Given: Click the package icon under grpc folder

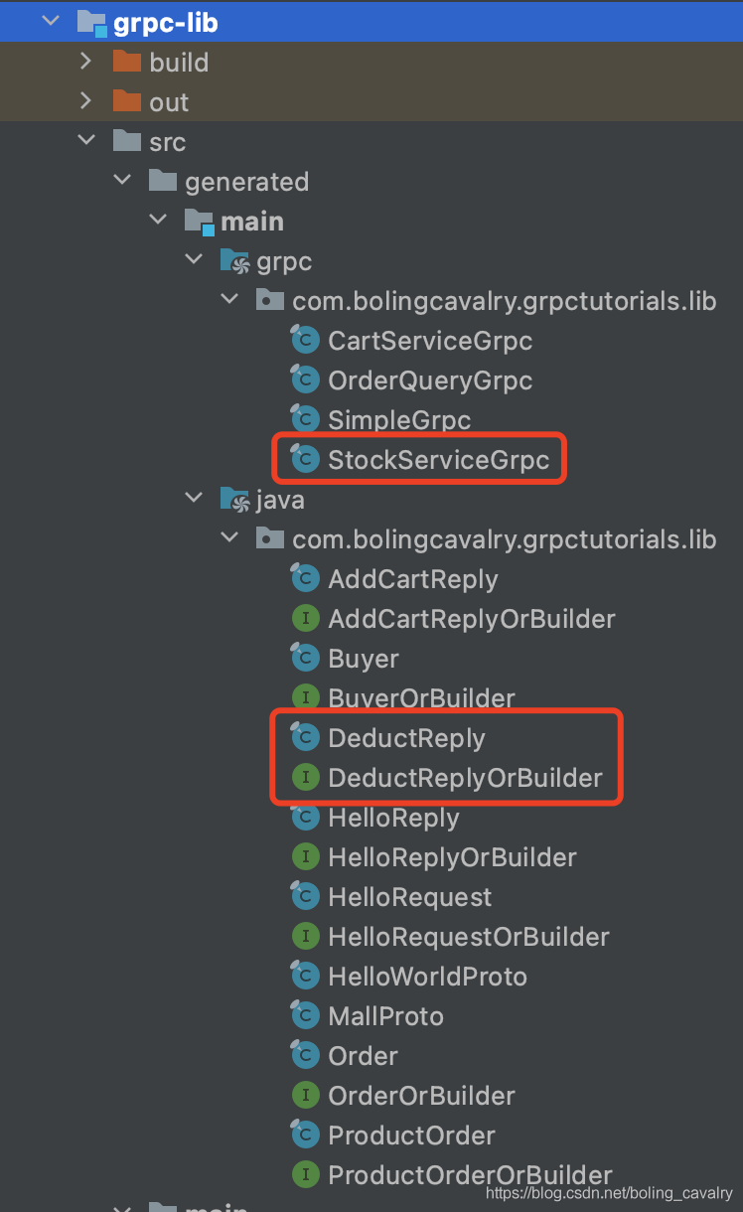Looking at the screenshot, I should 269,300.
